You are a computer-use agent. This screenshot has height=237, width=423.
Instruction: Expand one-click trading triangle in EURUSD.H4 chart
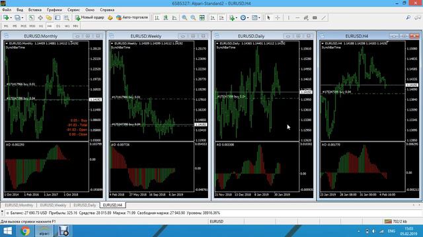coord(323,43)
